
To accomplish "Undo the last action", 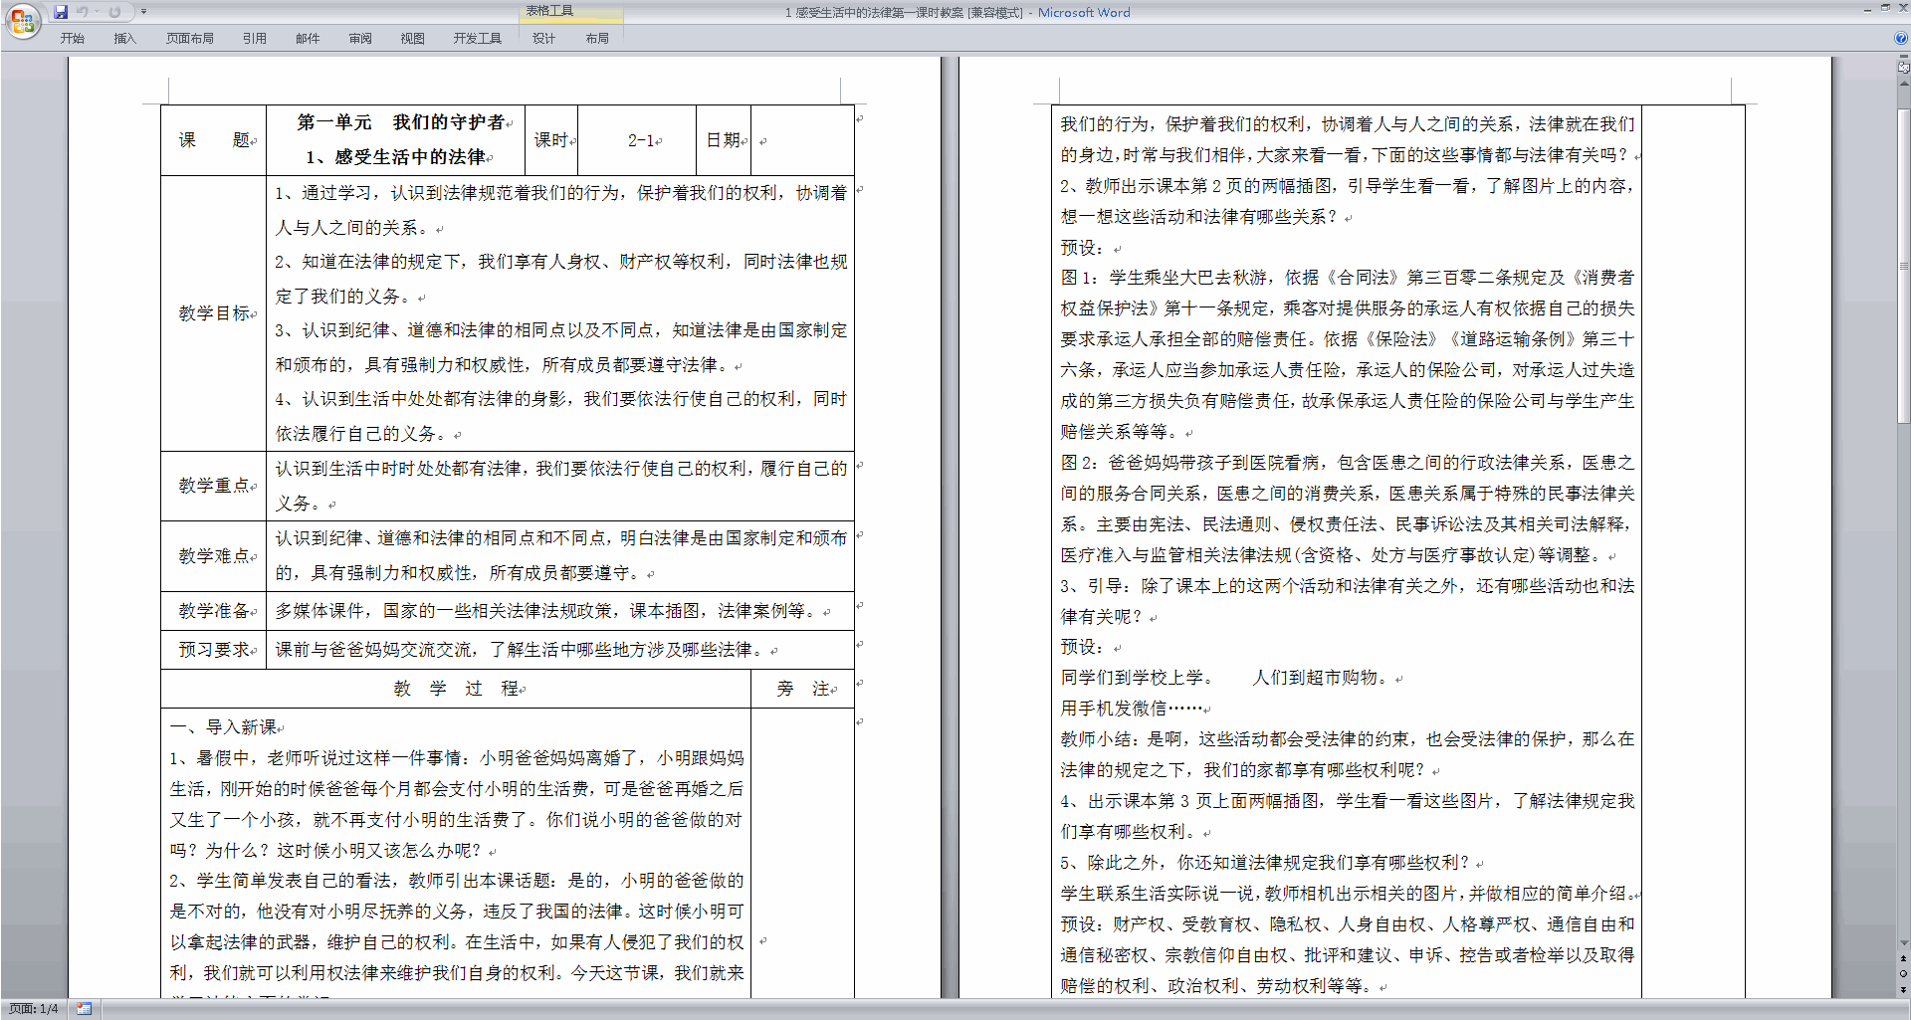I will click(x=83, y=12).
